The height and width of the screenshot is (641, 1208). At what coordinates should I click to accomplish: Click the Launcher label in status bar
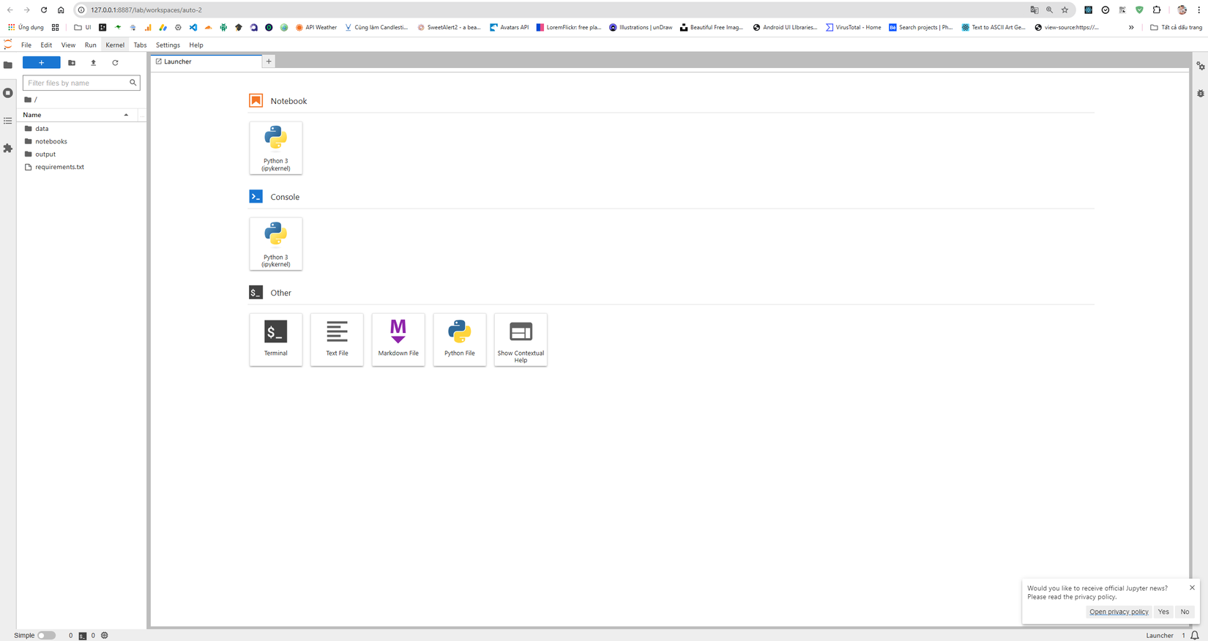(x=1160, y=635)
